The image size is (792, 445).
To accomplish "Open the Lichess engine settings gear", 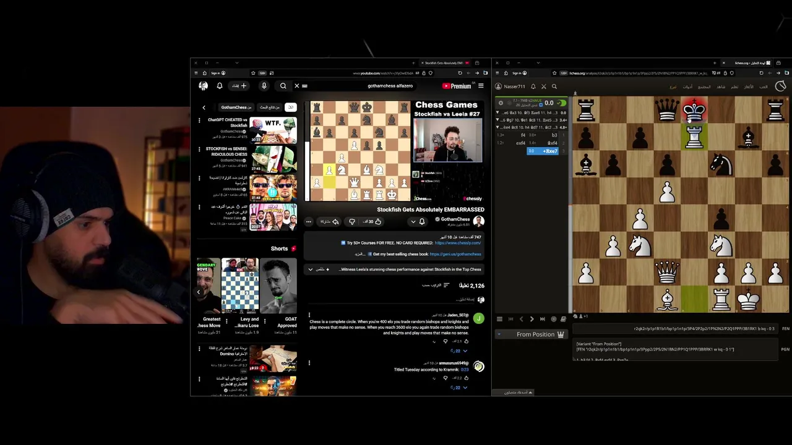I will 501,103.
